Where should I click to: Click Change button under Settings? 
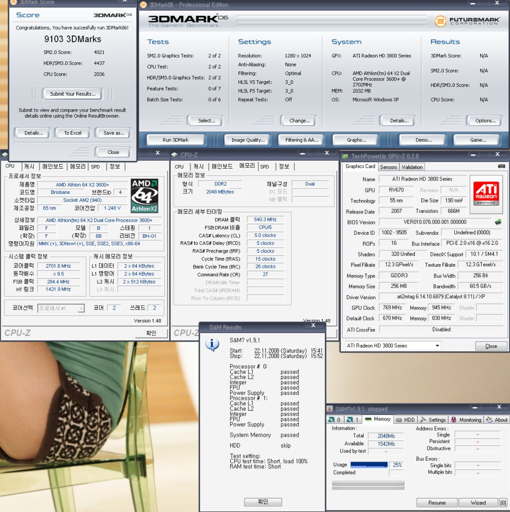pyautogui.click(x=299, y=121)
